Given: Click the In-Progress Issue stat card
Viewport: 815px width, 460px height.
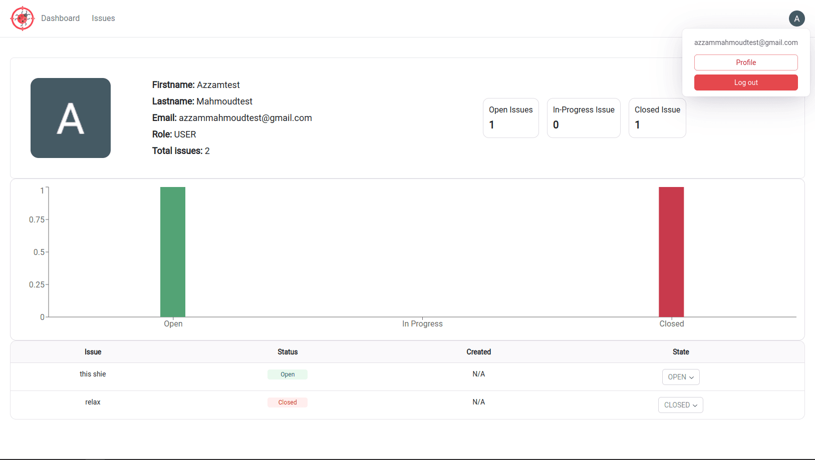Looking at the screenshot, I should (x=583, y=118).
